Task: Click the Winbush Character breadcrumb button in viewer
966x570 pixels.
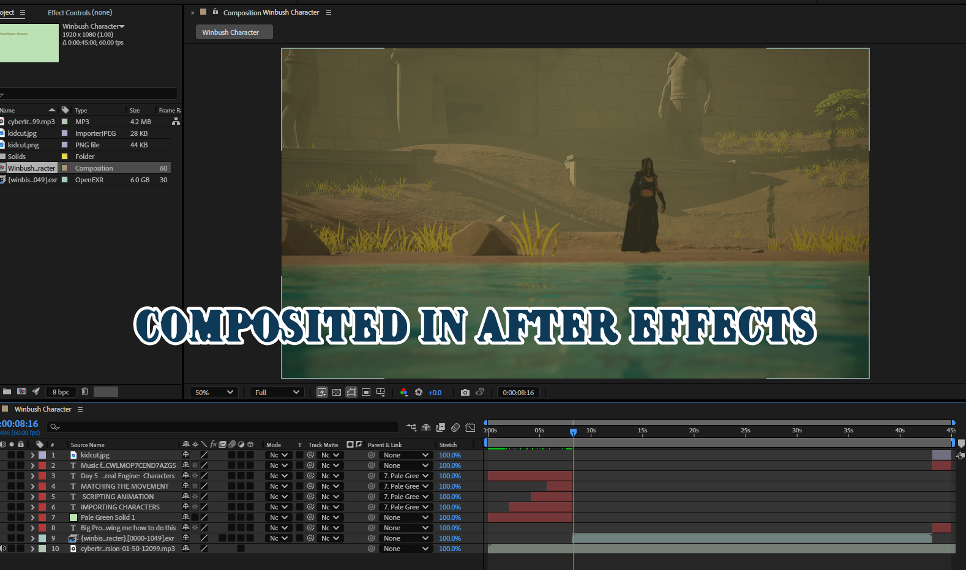Action: [234, 32]
